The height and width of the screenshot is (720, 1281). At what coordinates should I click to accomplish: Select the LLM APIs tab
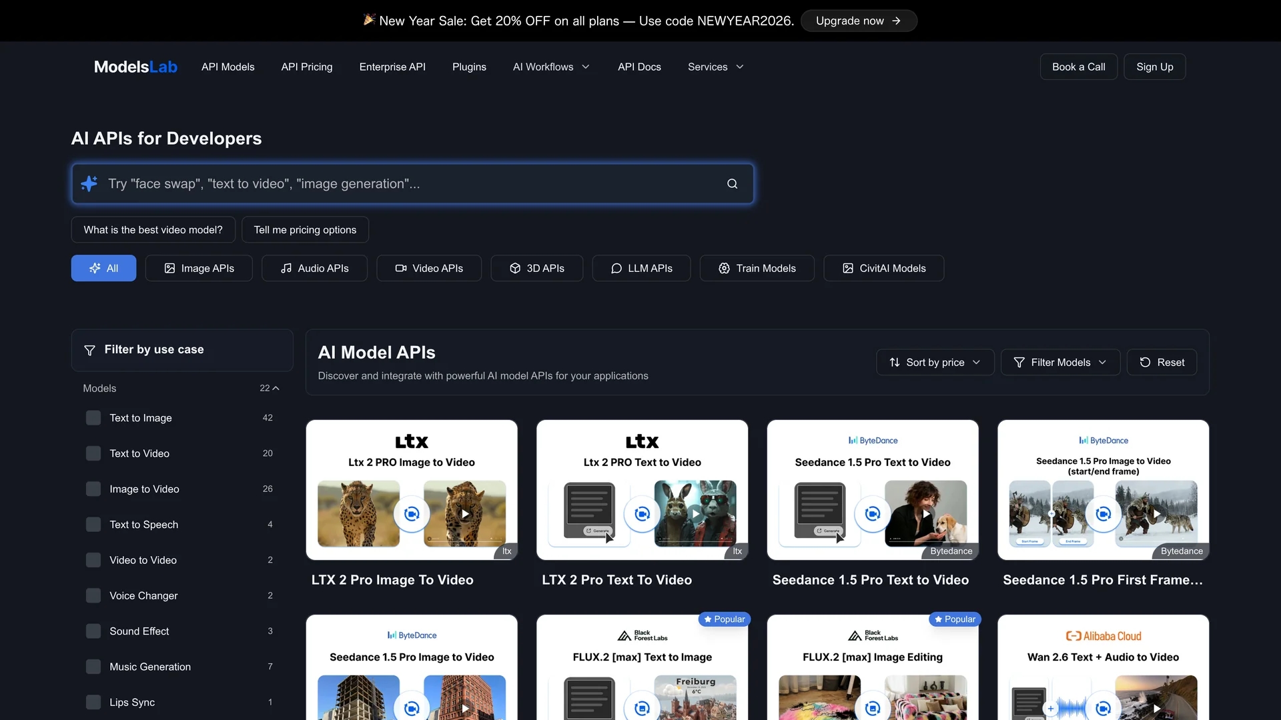pyautogui.click(x=641, y=268)
